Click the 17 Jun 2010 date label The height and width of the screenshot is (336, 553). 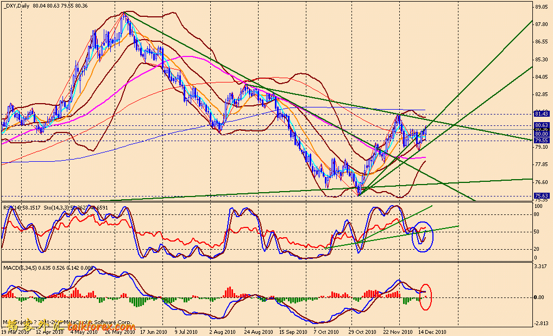point(153,332)
